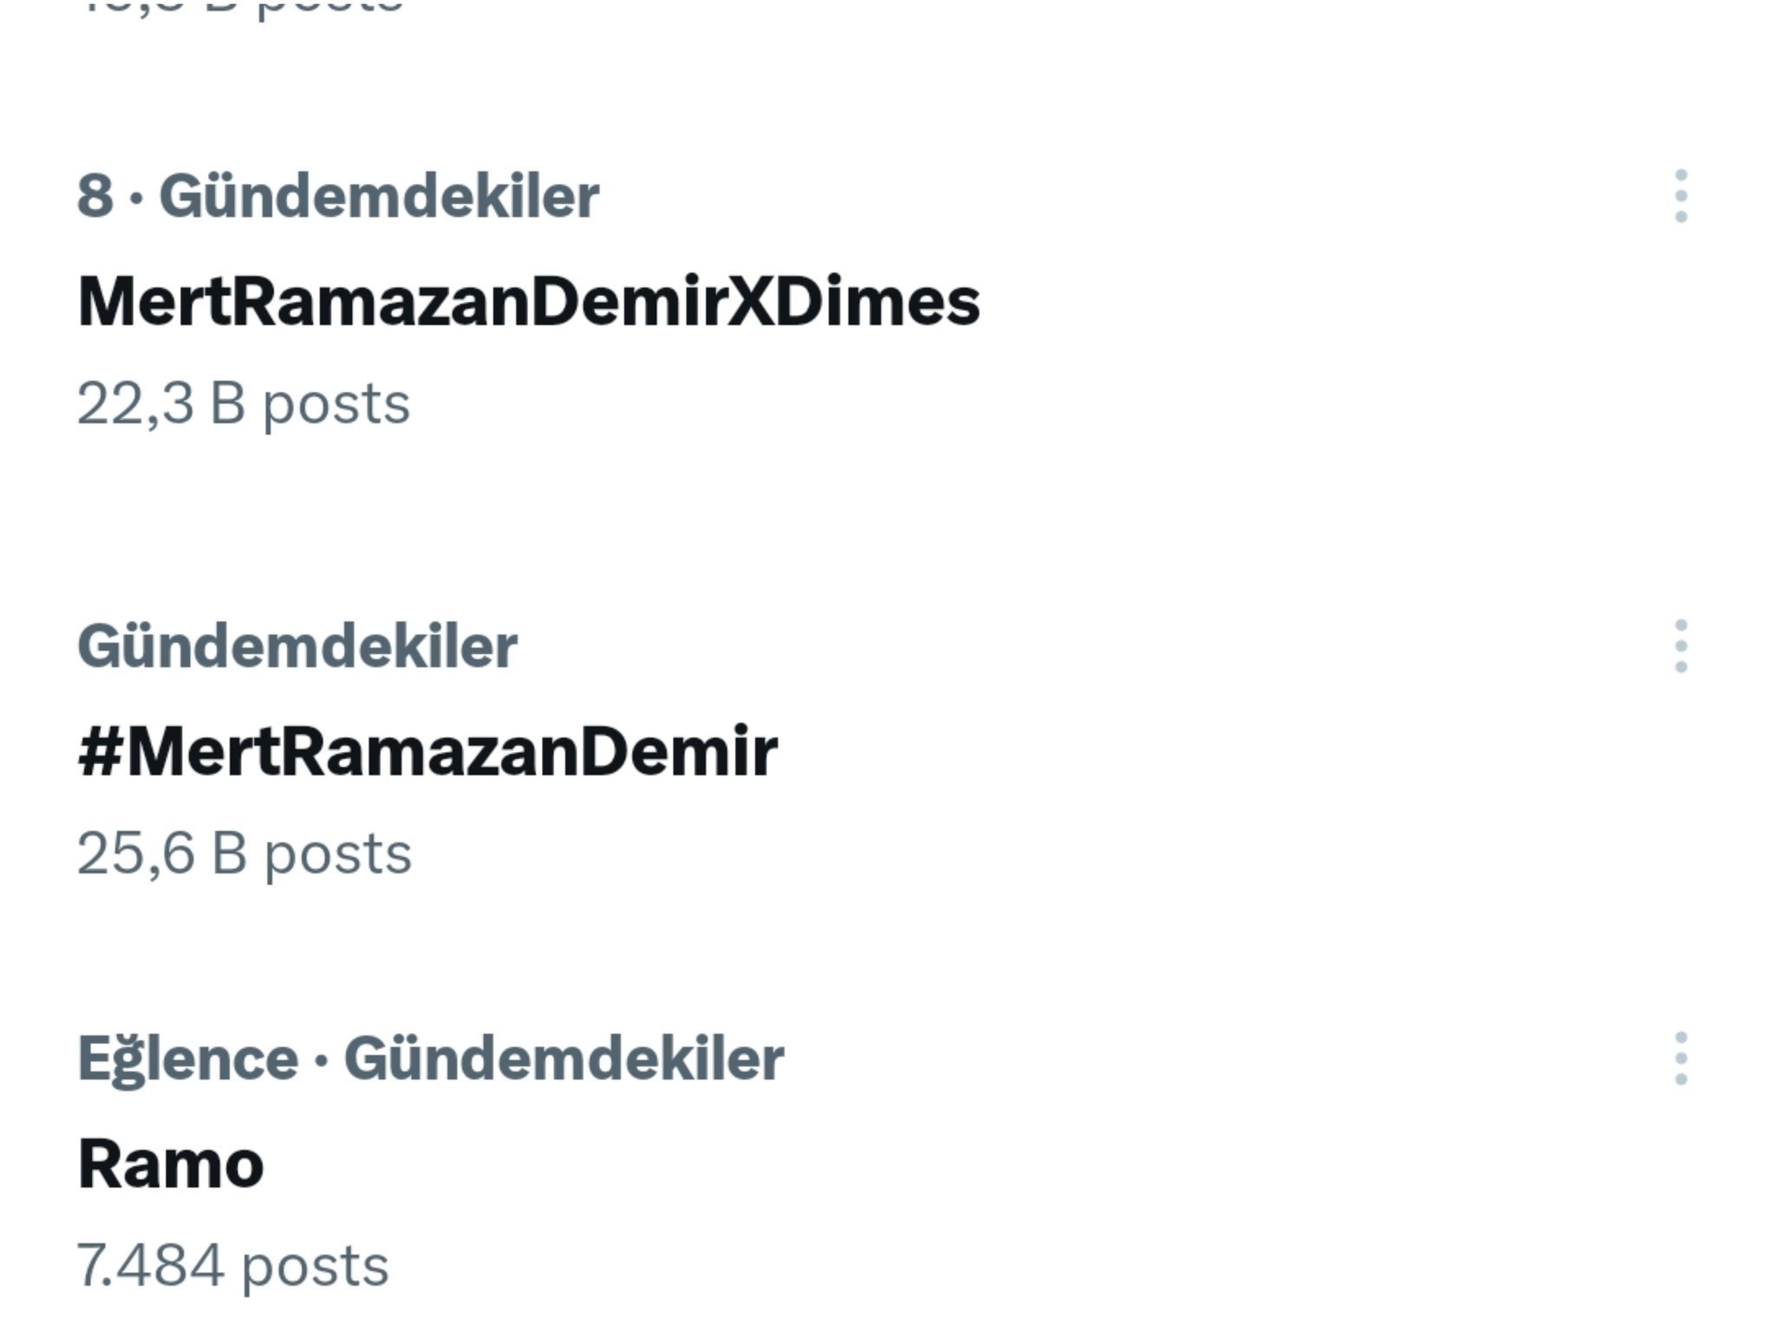Click the 22,3 B number
The width and height of the screenshot is (1776, 1332).
161,404
